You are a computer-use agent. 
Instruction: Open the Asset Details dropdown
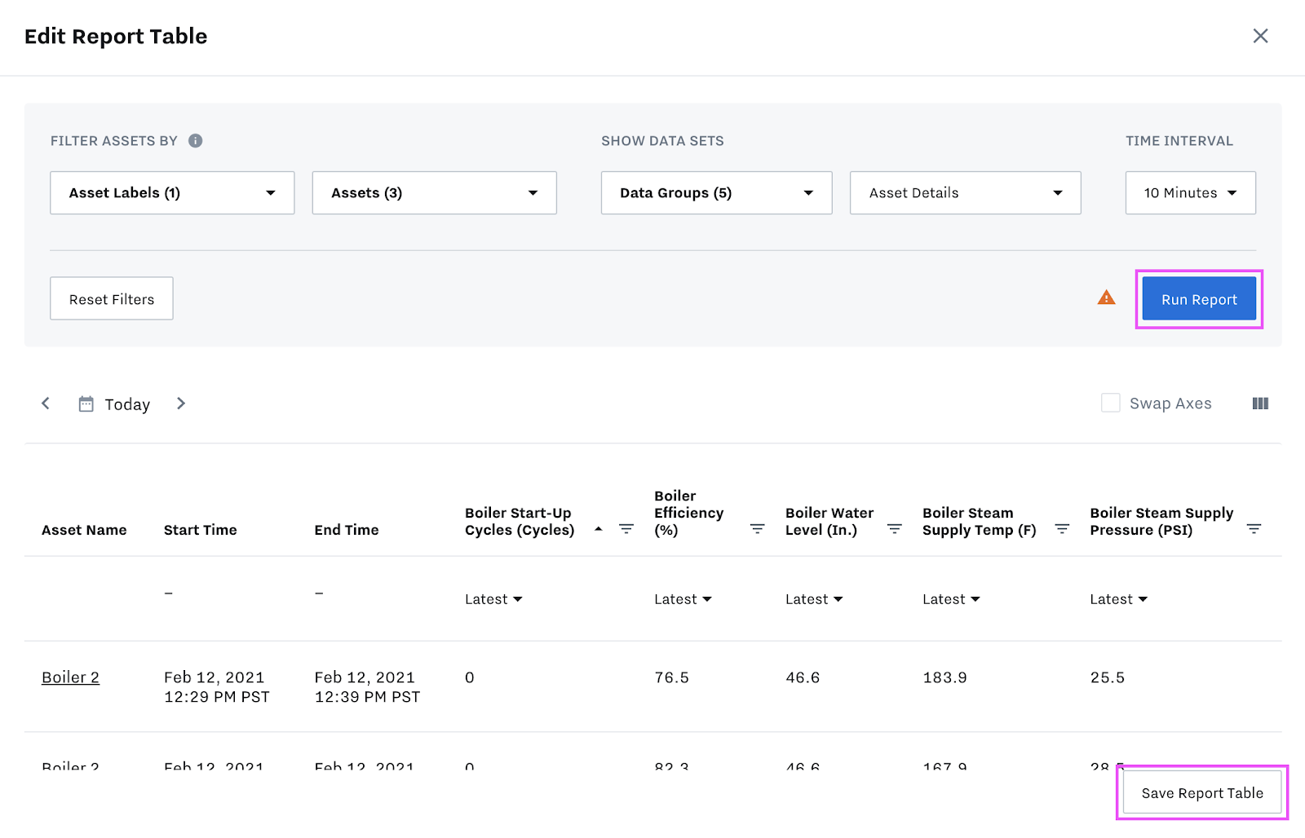point(966,193)
